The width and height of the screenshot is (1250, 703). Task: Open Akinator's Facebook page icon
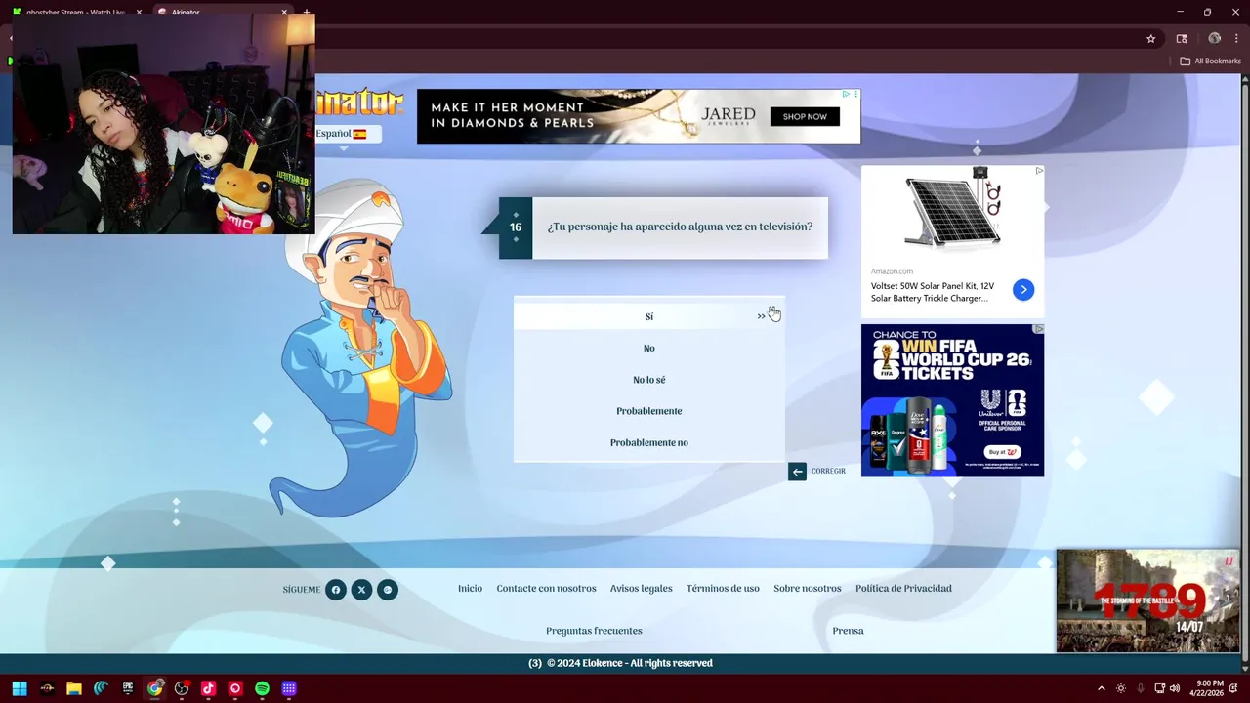336,590
